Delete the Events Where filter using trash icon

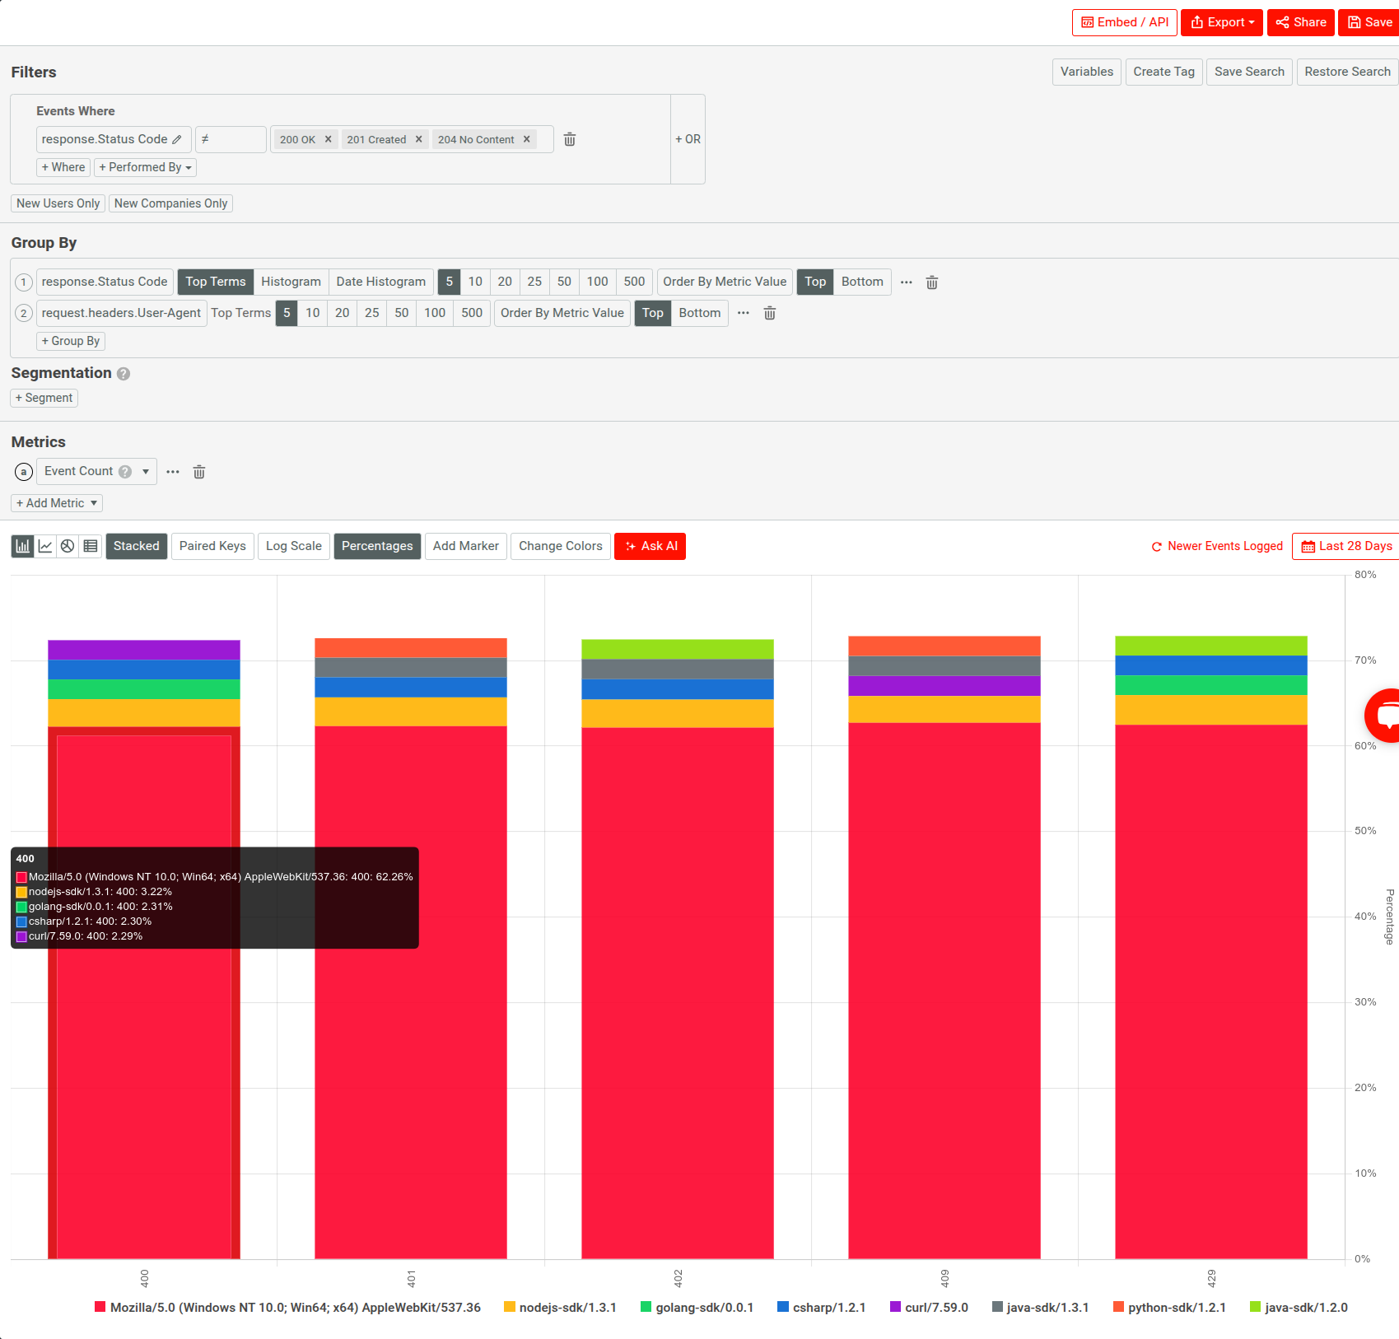tap(569, 139)
